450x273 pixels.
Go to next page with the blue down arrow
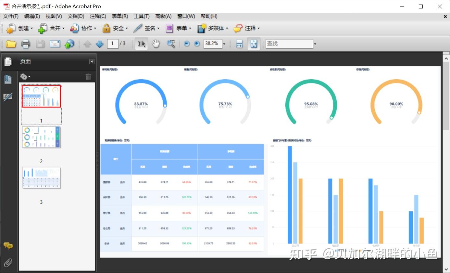click(99, 43)
